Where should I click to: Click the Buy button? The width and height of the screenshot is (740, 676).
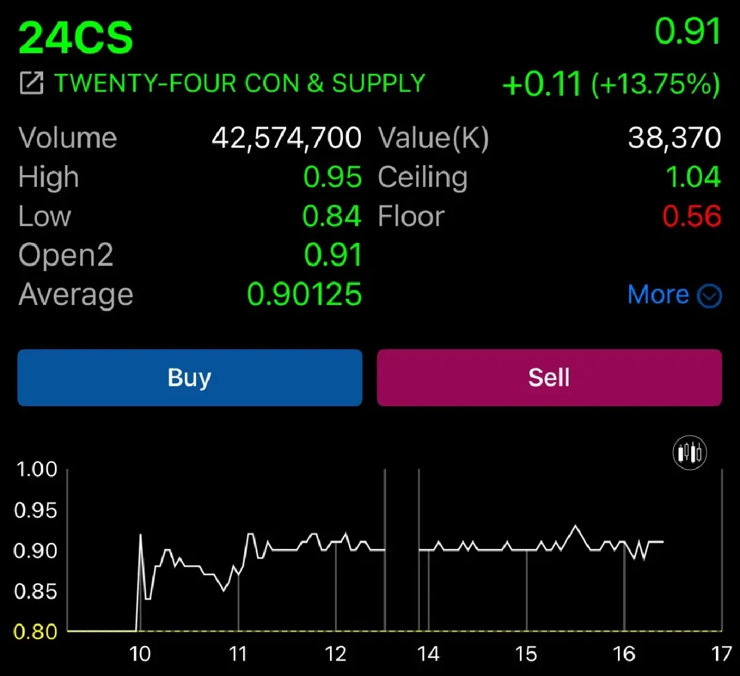189,377
